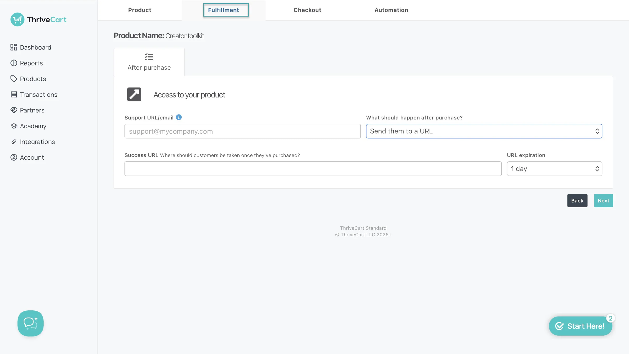The image size is (629, 354).
Task: Click the ThriveCart logo
Action: (38, 19)
